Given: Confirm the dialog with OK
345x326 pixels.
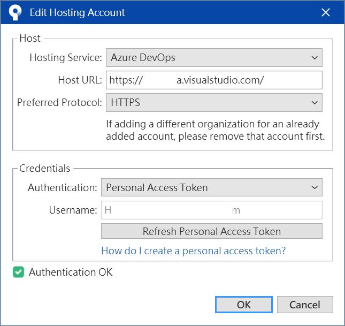Looking at the screenshot, I should (x=243, y=305).
